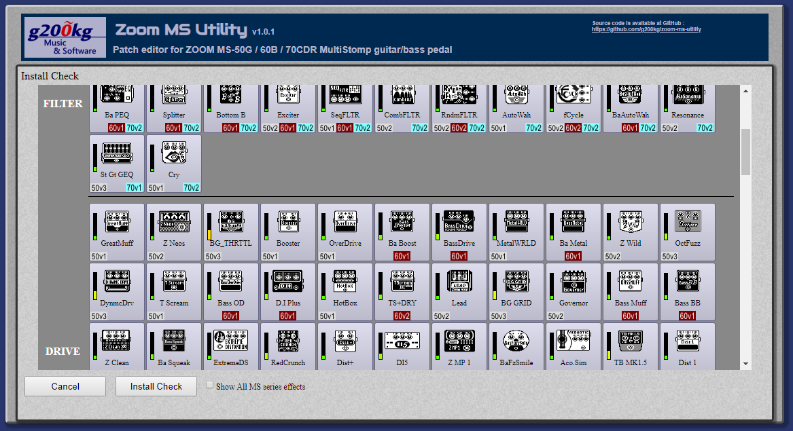
Task: Select the ExtremeDS distortion pedal
Action: pos(231,347)
